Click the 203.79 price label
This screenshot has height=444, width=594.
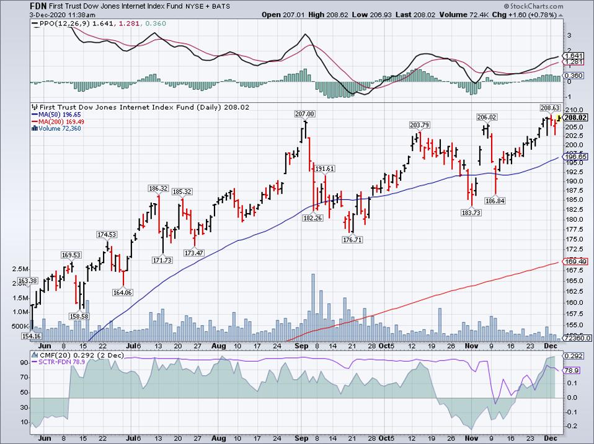(419, 125)
